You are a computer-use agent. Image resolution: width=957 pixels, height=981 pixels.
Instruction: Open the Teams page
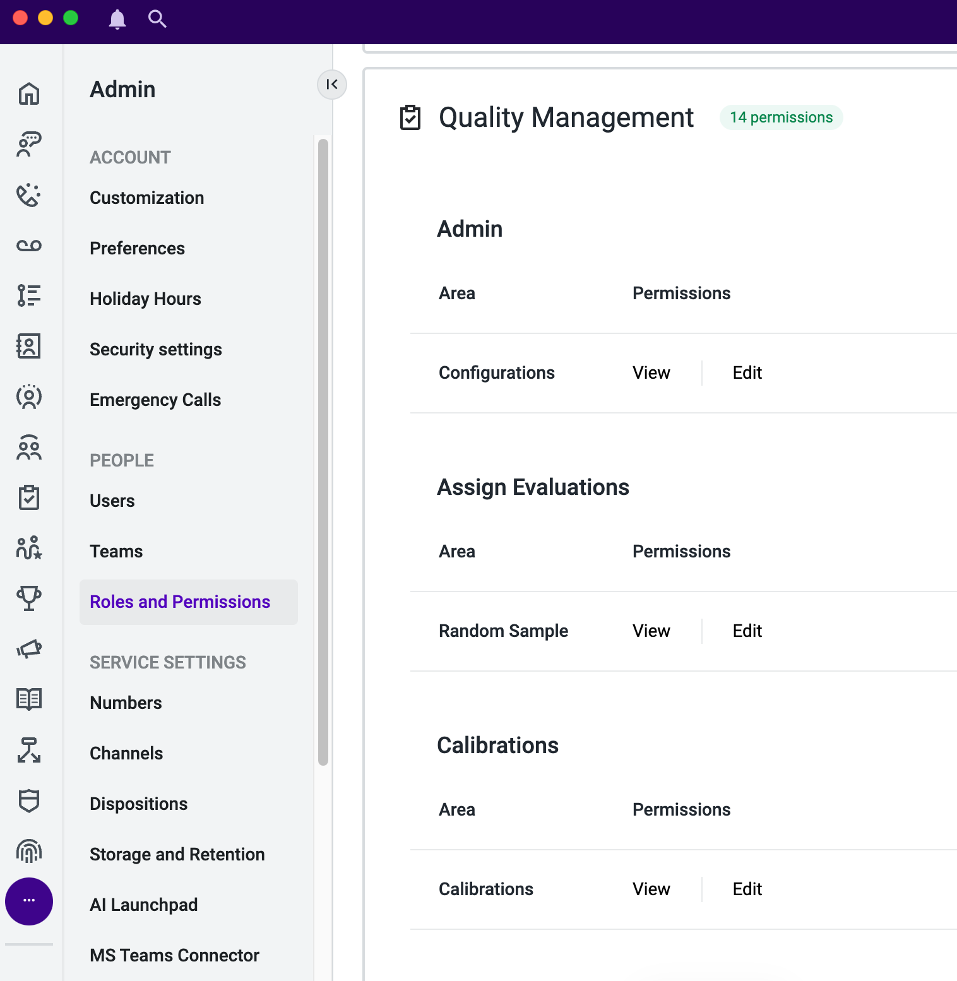tap(116, 551)
